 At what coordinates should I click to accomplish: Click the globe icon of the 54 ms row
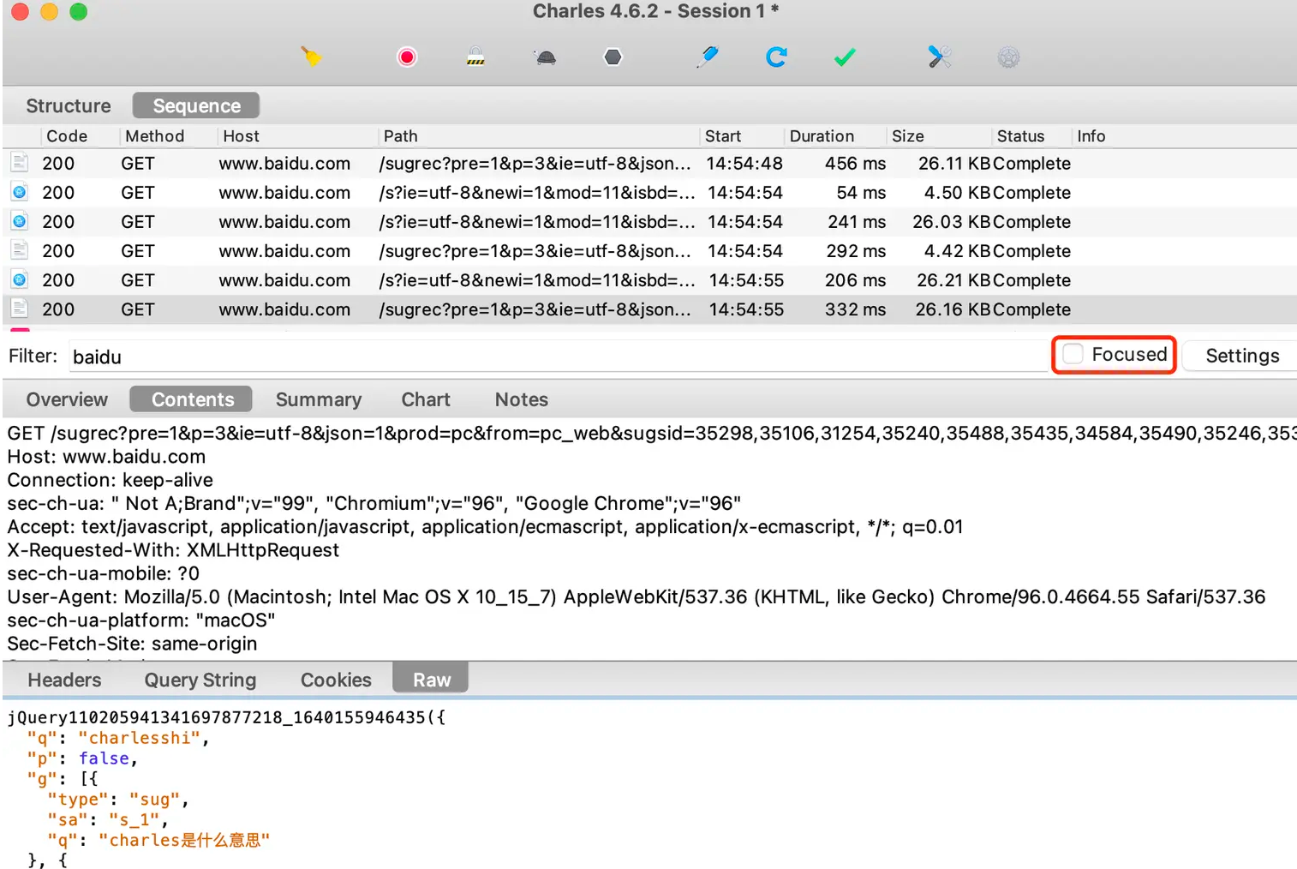pos(20,192)
